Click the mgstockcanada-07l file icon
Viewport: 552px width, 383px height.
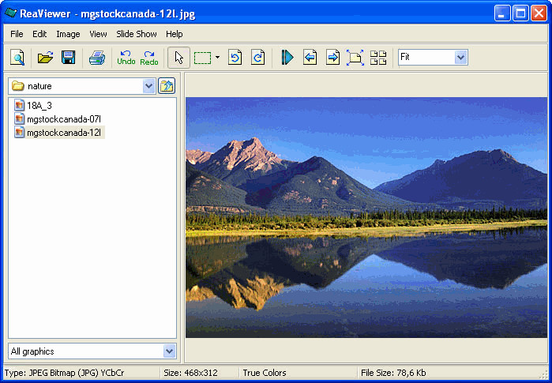pos(20,118)
